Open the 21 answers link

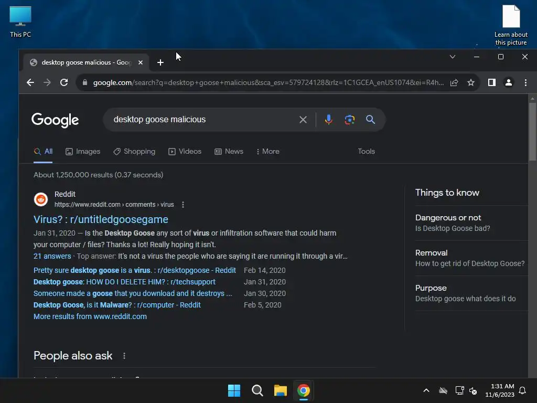[x=52, y=256]
